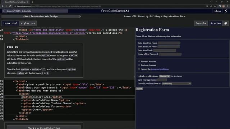Viewport: 230px width, 129px height.
Task: Click the Search 9,000+ tutorials field
Action: point(35,11)
